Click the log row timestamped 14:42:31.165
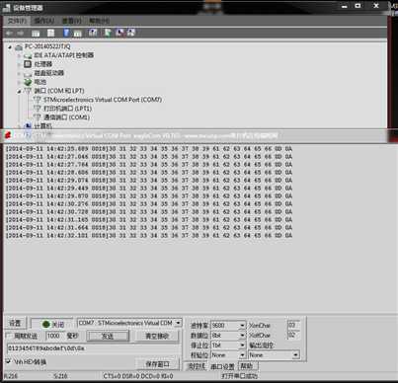Screen dimensions: 398x383 pos(149,220)
